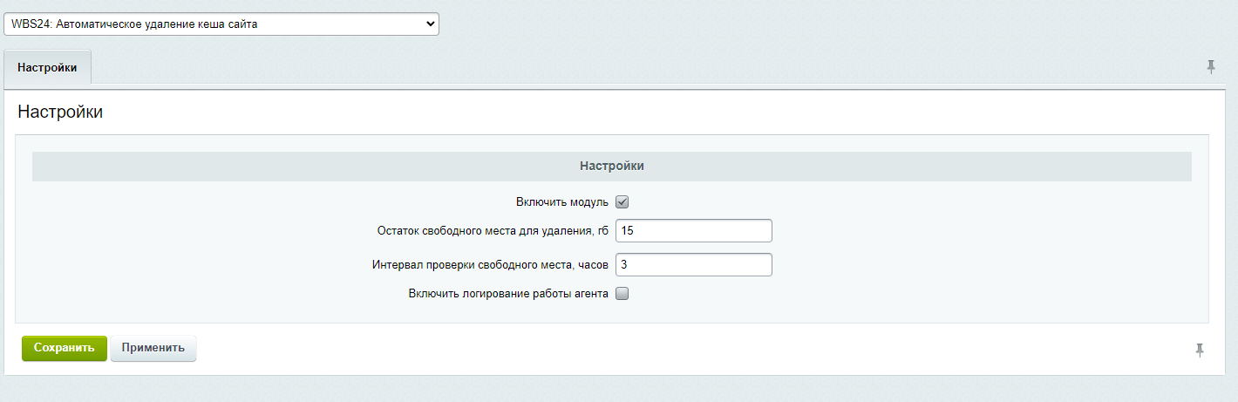
Task: Click the pin icon beside the tab bar
Action: [1211, 67]
